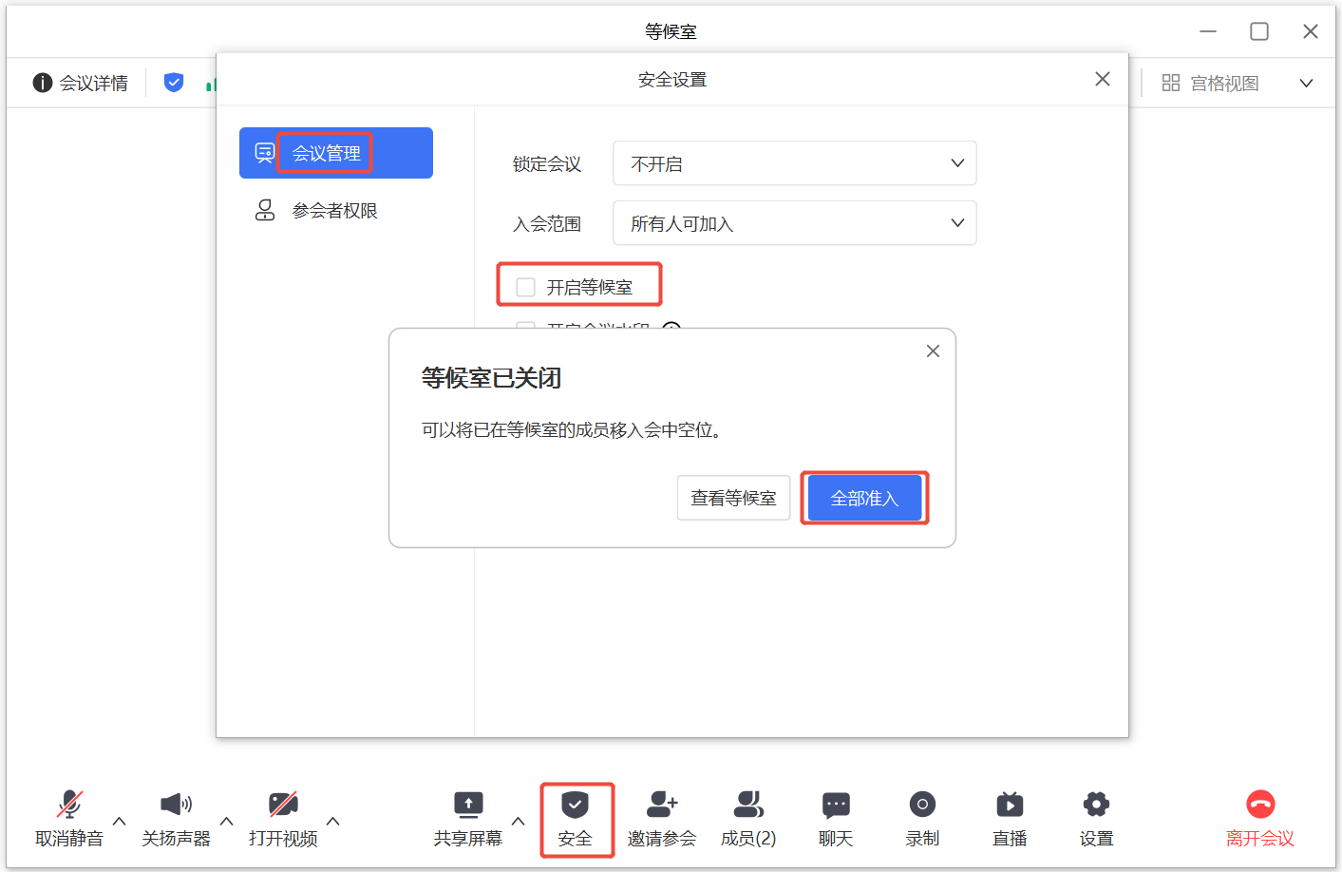Start recording with the Record icon
Screen dimensions: 1342x872
pos(922,806)
